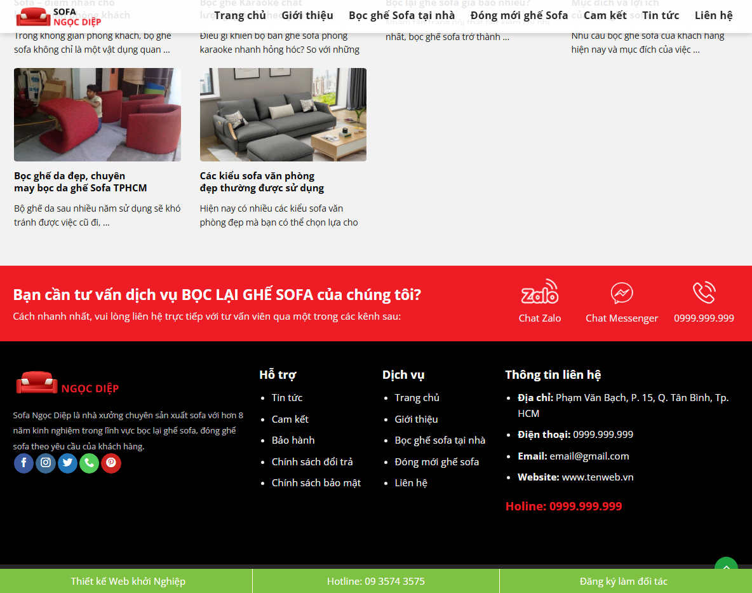Click the back-to-top arrow button

coord(726,568)
